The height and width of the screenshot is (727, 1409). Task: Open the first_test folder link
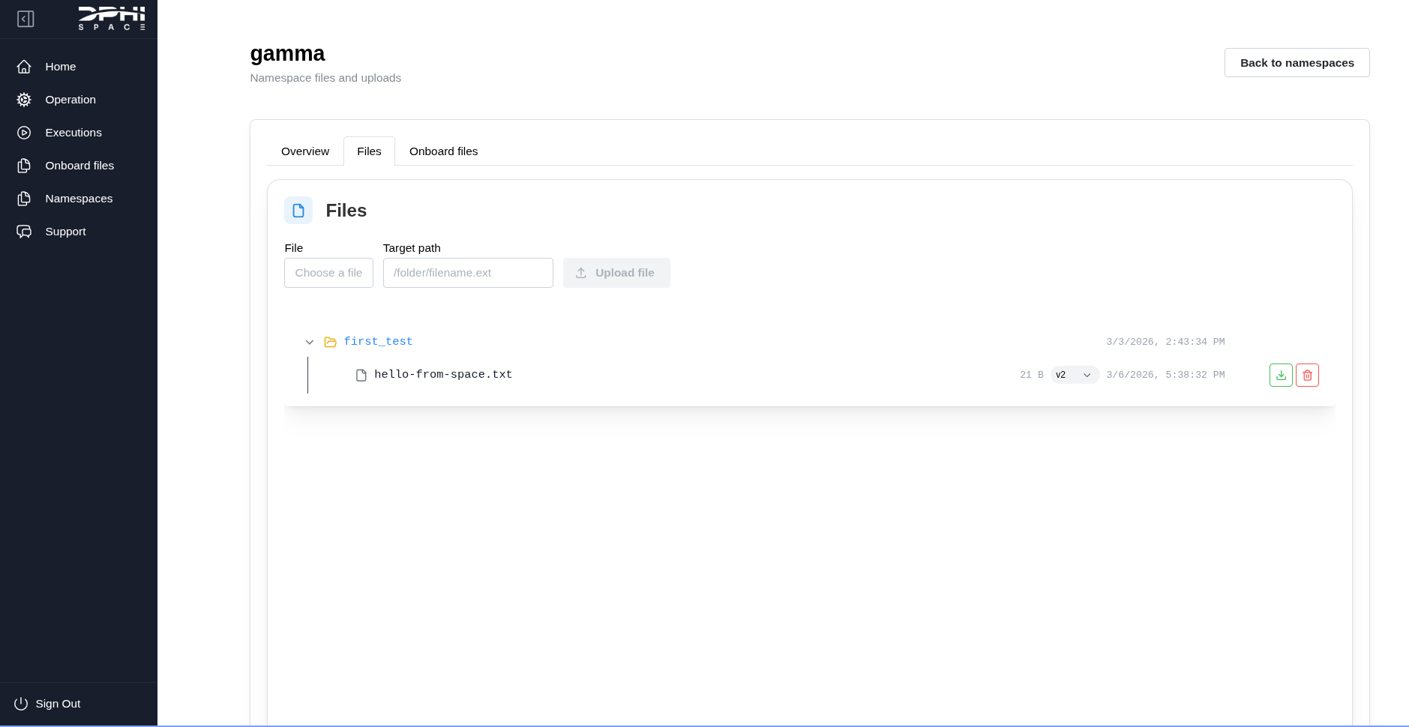[378, 342]
